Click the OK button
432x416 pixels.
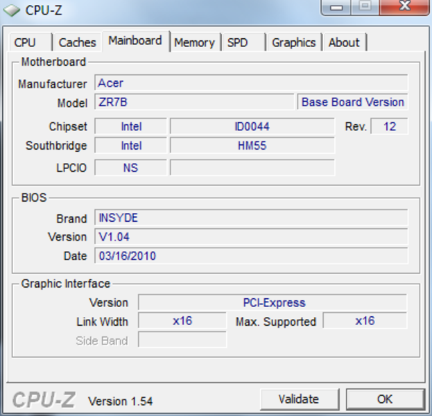pos(385,399)
